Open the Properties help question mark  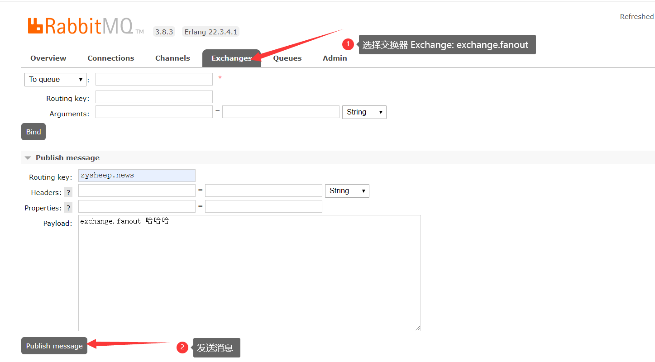[68, 208]
